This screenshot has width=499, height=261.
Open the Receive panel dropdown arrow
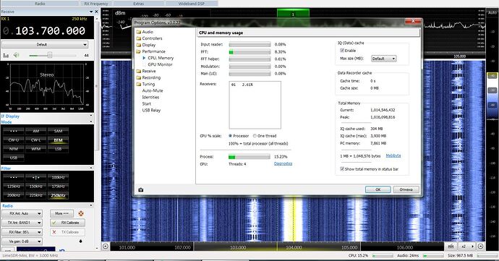(x=90, y=12)
